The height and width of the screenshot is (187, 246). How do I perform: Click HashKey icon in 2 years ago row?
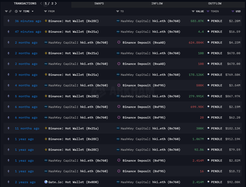[x=118, y=182]
